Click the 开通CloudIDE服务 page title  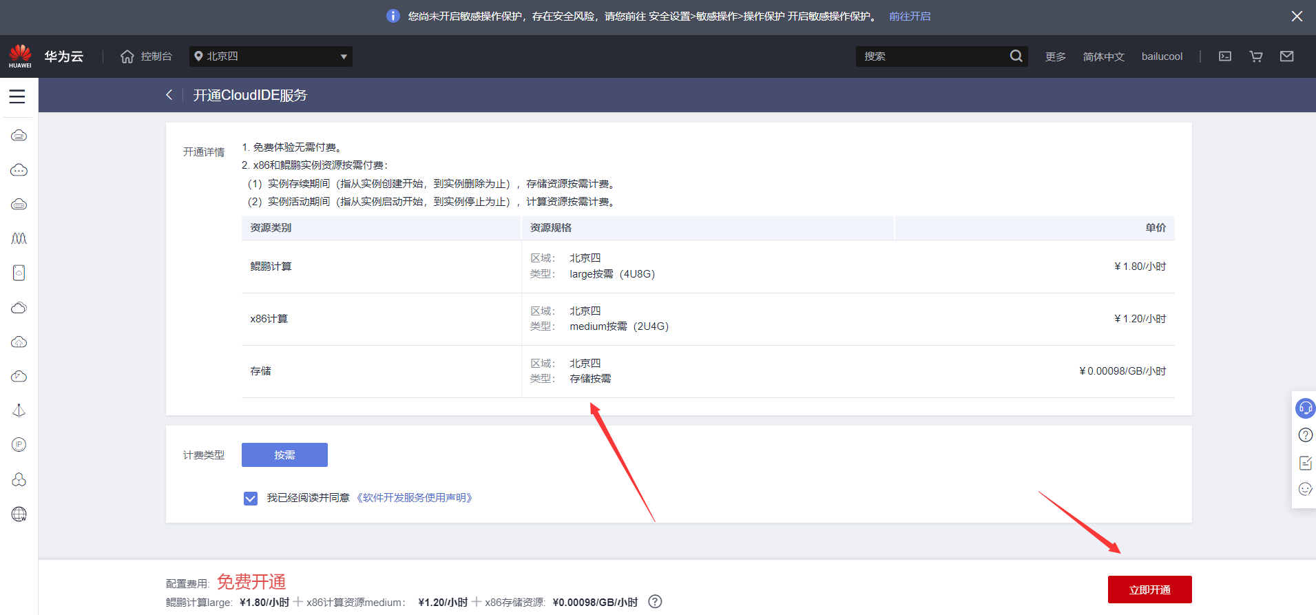point(250,95)
